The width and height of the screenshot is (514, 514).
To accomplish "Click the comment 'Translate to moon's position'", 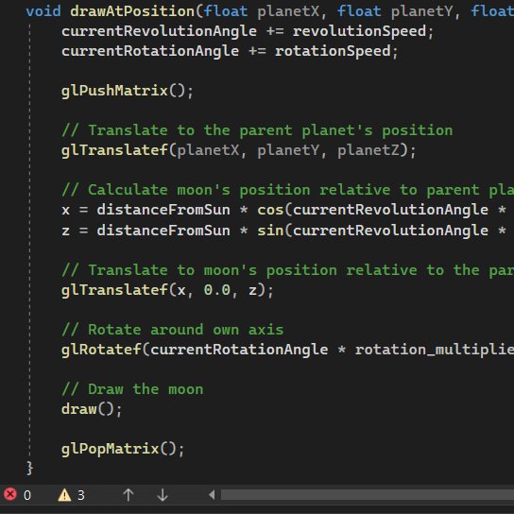I will (x=287, y=270).
